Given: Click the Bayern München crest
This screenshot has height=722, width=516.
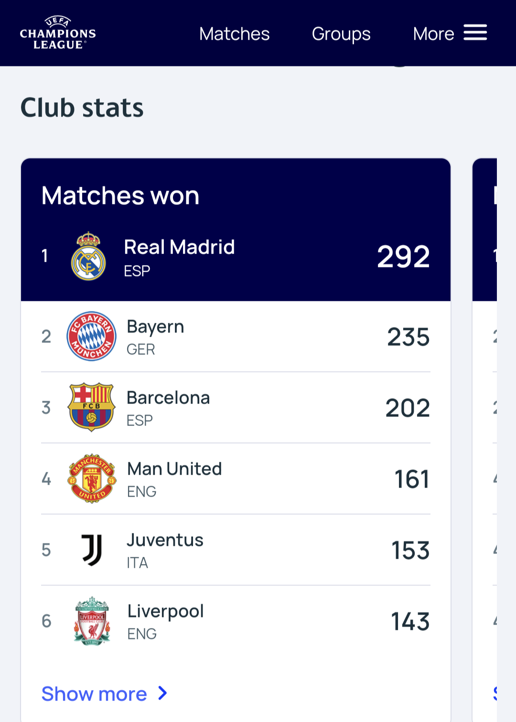Looking at the screenshot, I should click(x=91, y=336).
